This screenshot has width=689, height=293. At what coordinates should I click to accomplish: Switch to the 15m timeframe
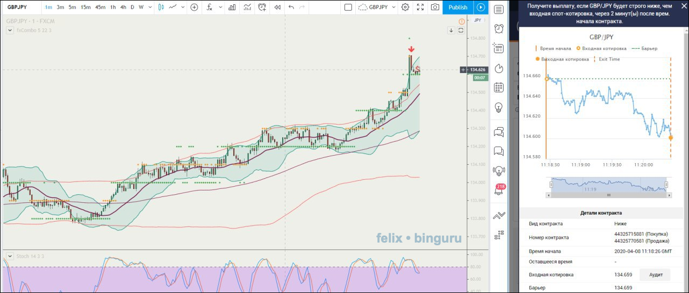coord(85,8)
